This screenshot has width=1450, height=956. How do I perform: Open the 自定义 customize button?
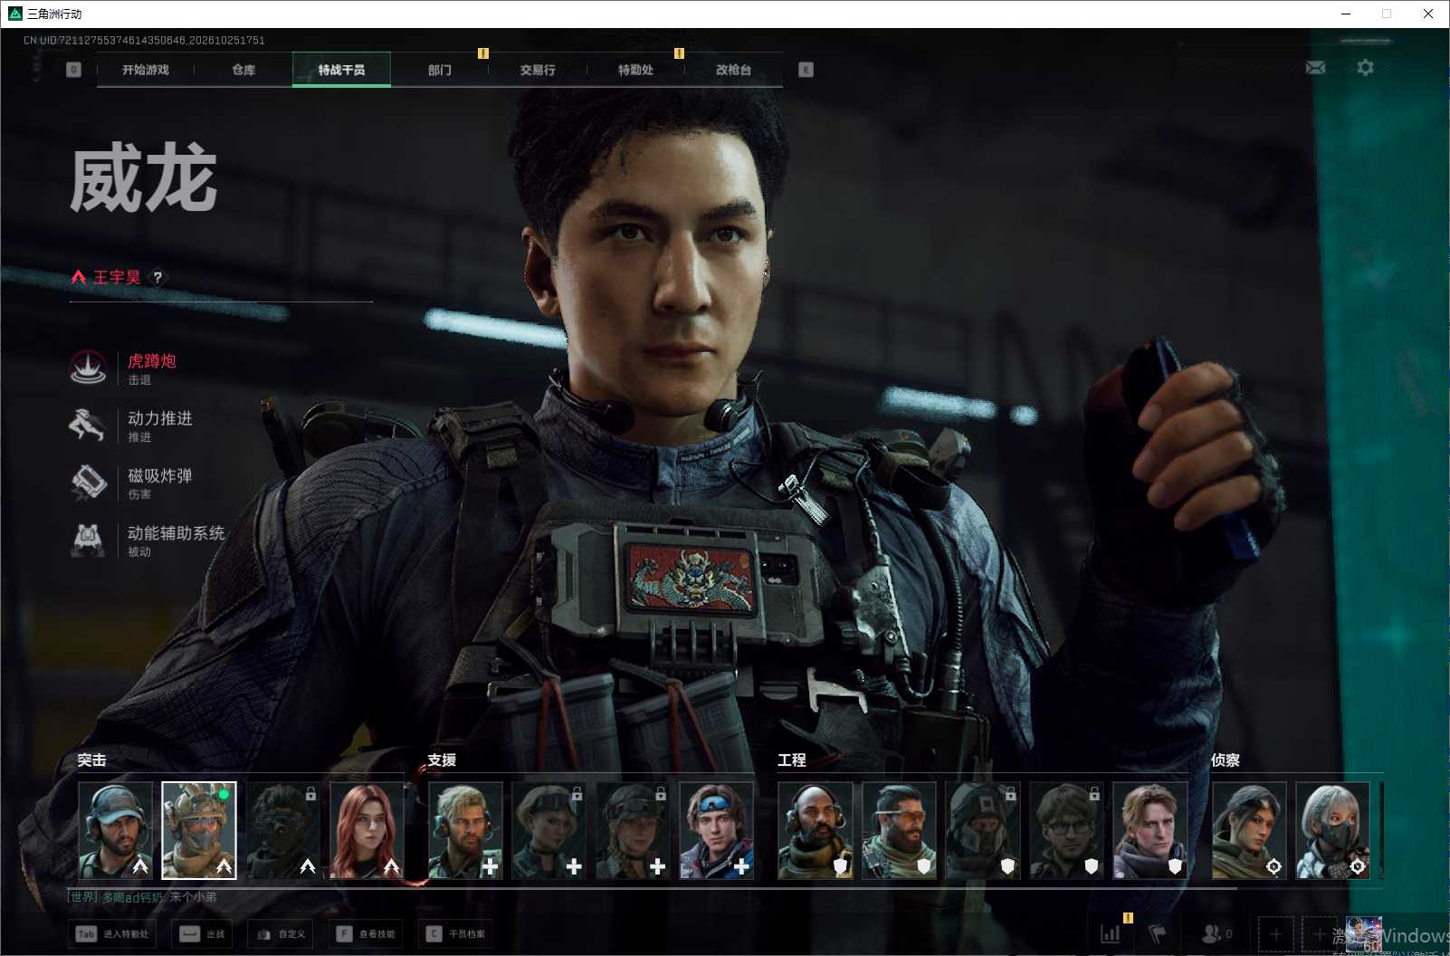click(281, 933)
